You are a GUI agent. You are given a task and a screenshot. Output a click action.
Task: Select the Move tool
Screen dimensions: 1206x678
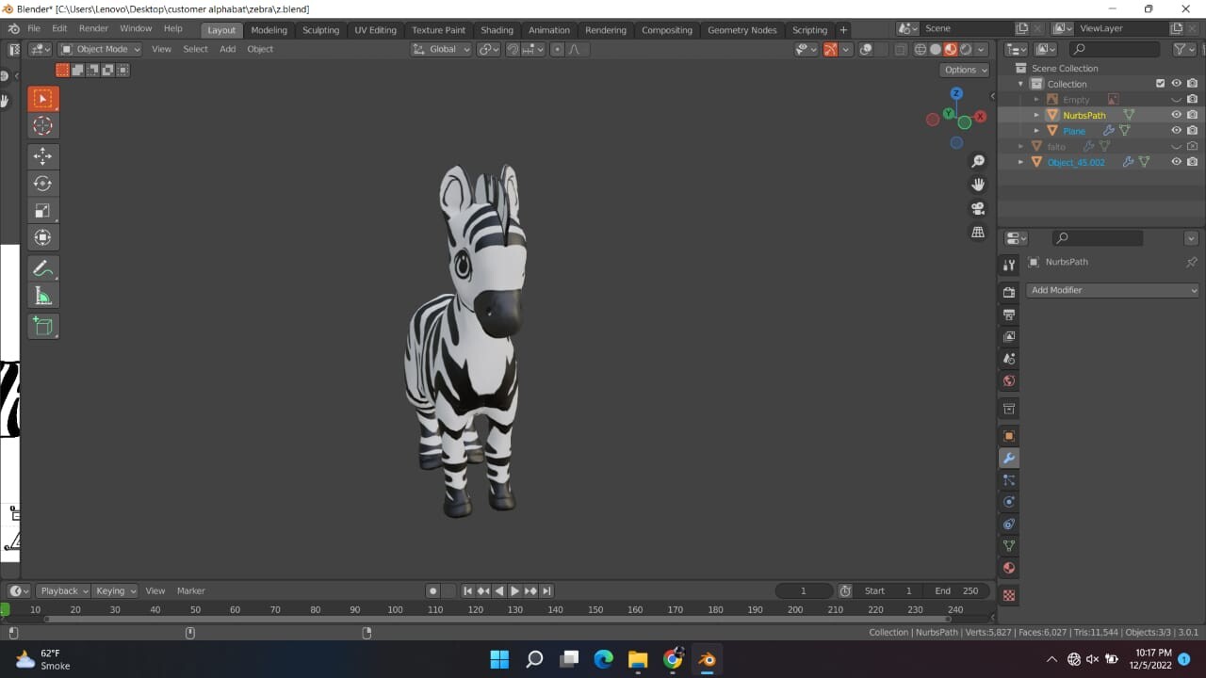pyautogui.click(x=42, y=156)
